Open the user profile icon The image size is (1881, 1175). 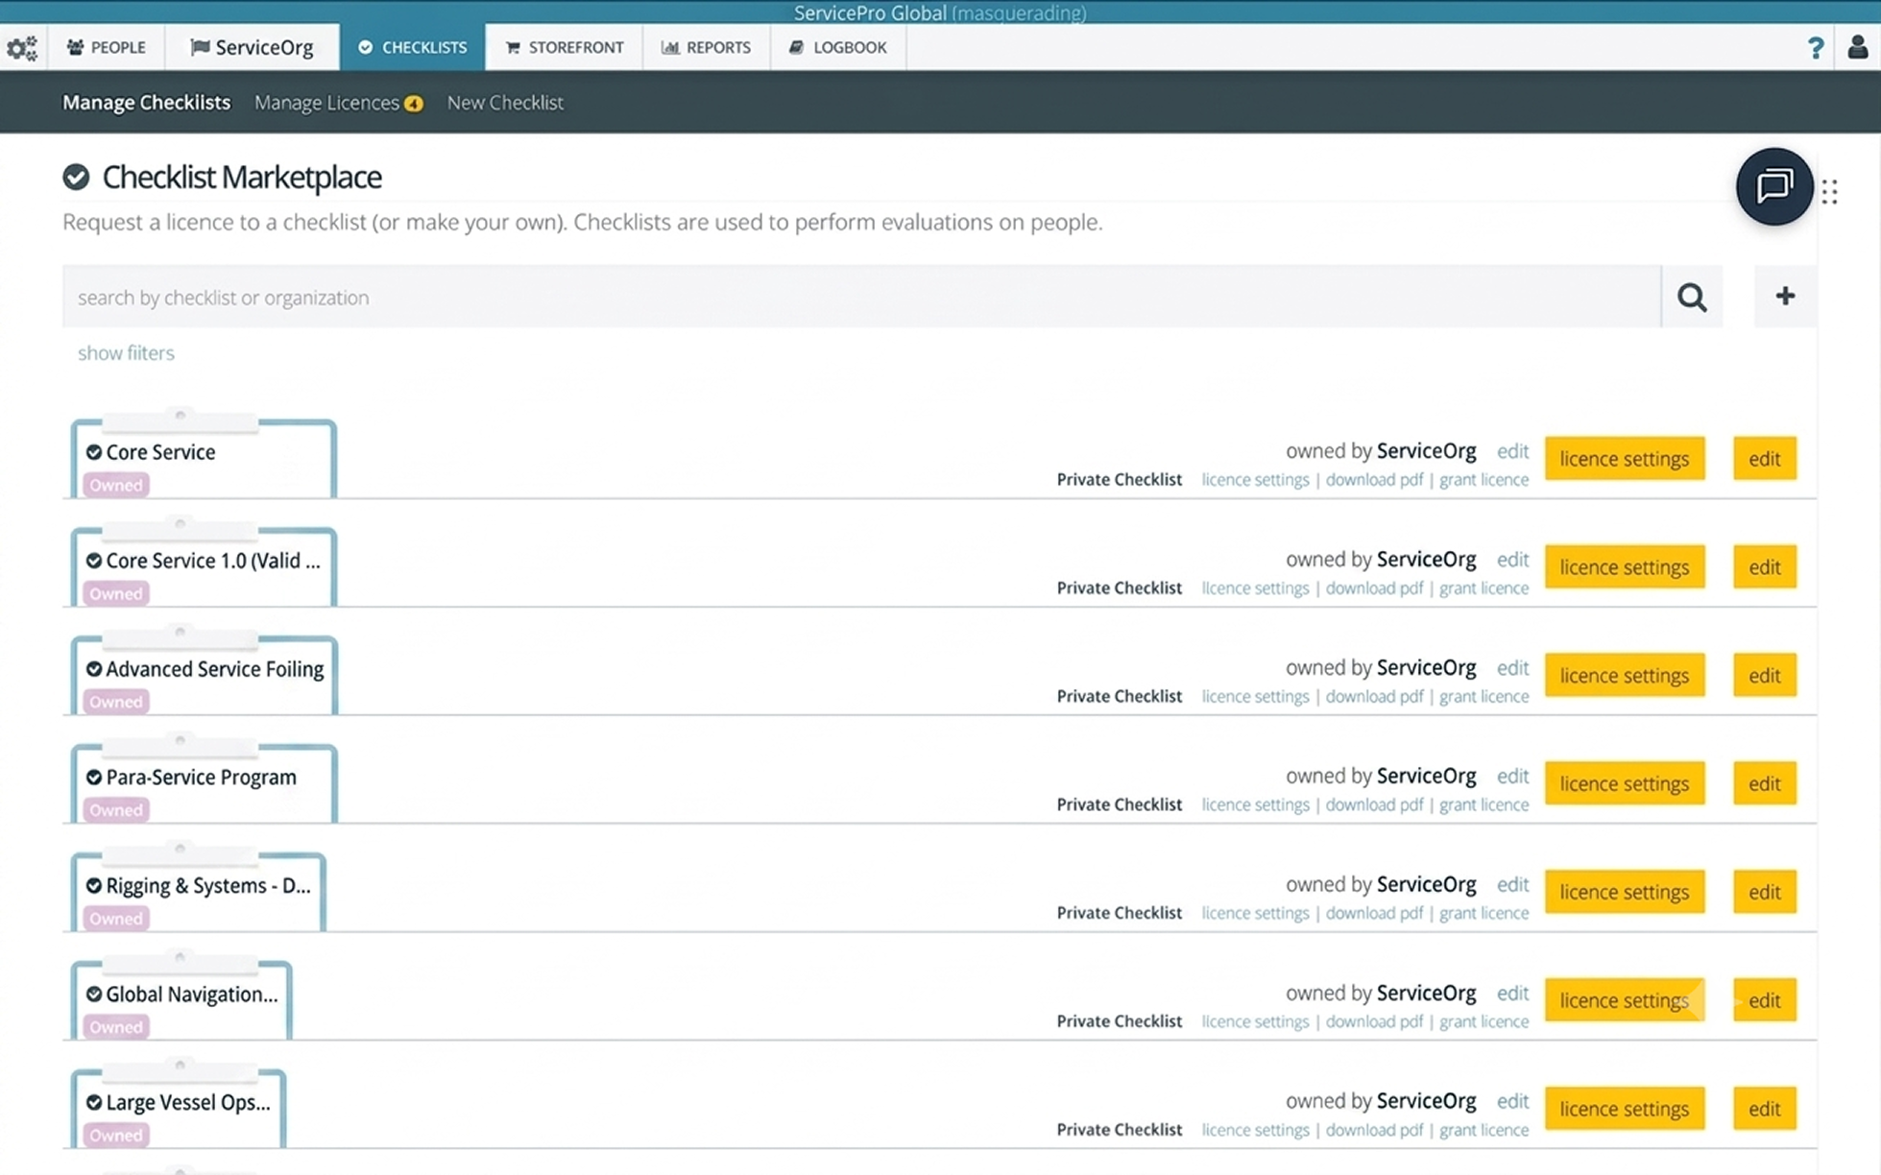pos(1857,47)
